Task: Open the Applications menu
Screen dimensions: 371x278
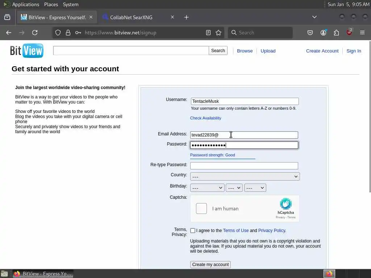Action: tap(26, 4)
